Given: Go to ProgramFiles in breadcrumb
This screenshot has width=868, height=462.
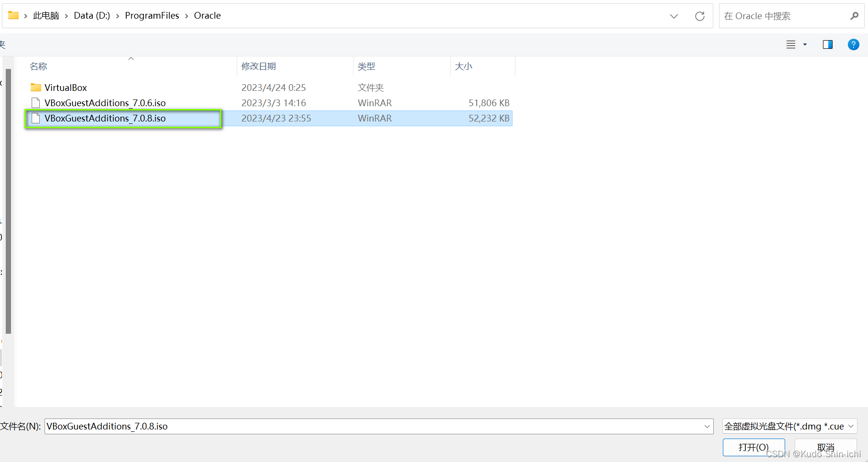Looking at the screenshot, I should click(152, 16).
